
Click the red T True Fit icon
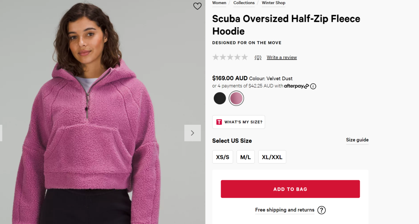(219, 122)
